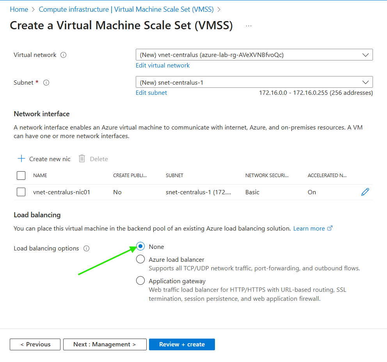
Task: Choose the Application gateway radio option
Action: [140, 281]
